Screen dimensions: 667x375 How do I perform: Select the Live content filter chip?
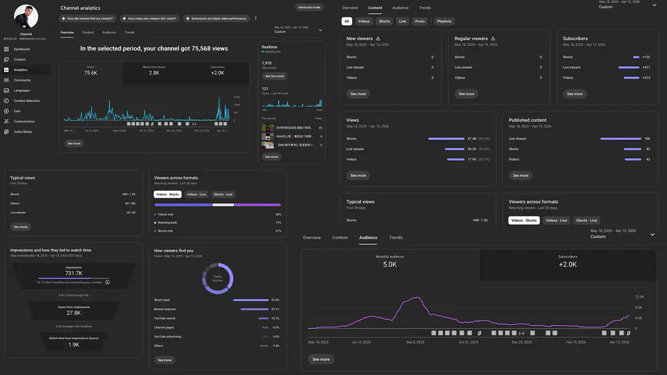click(402, 21)
